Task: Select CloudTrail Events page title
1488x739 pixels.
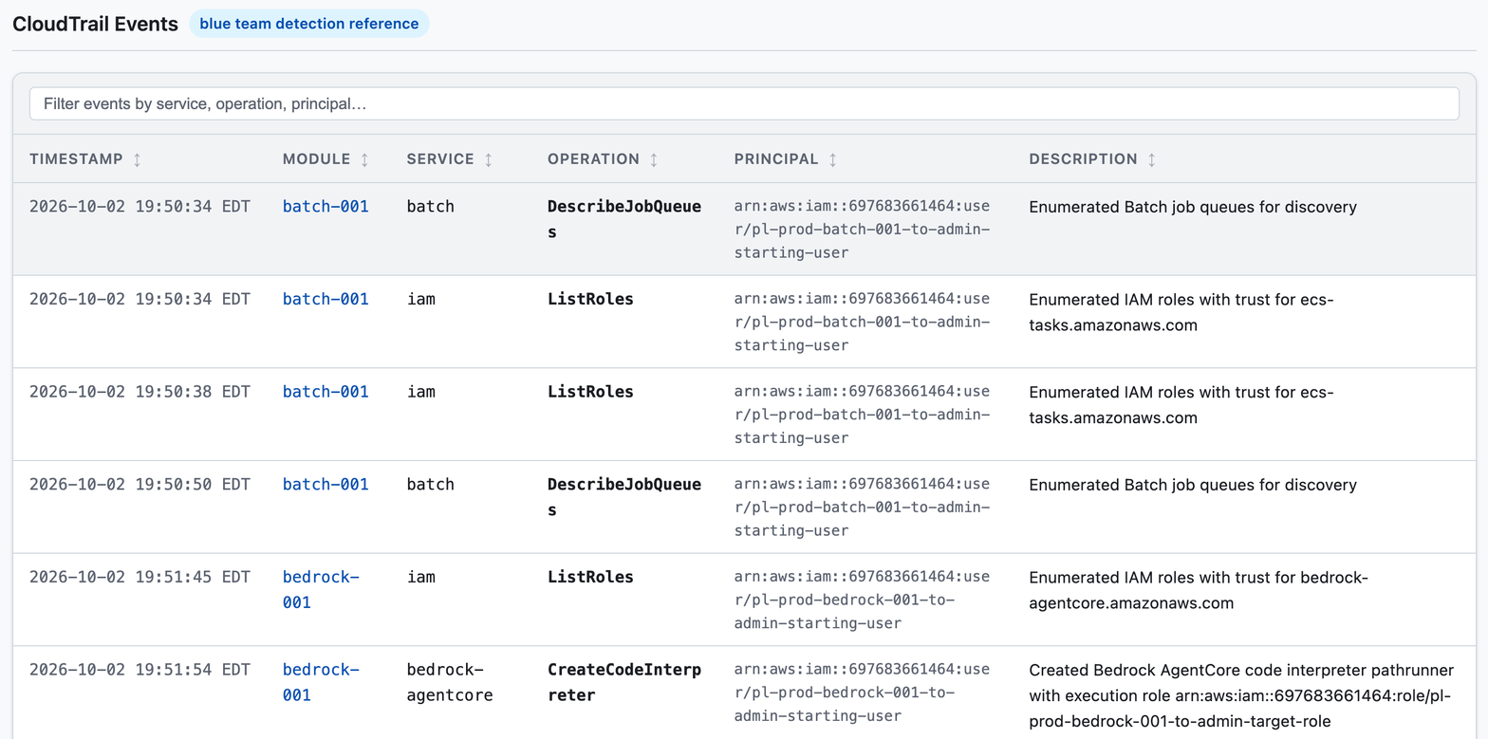Action: coord(96,24)
